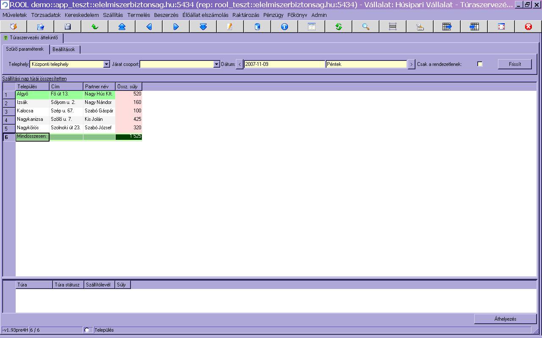Go to previous record with left arrow
Viewport: 542px width, 338px height.
tap(149, 27)
